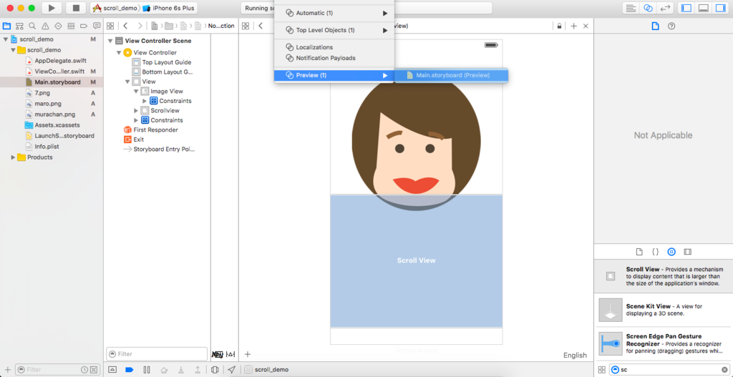The height and width of the screenshot is (377, 733).
Task: Collapse the Image View outline item
Action: coord(136,92)
